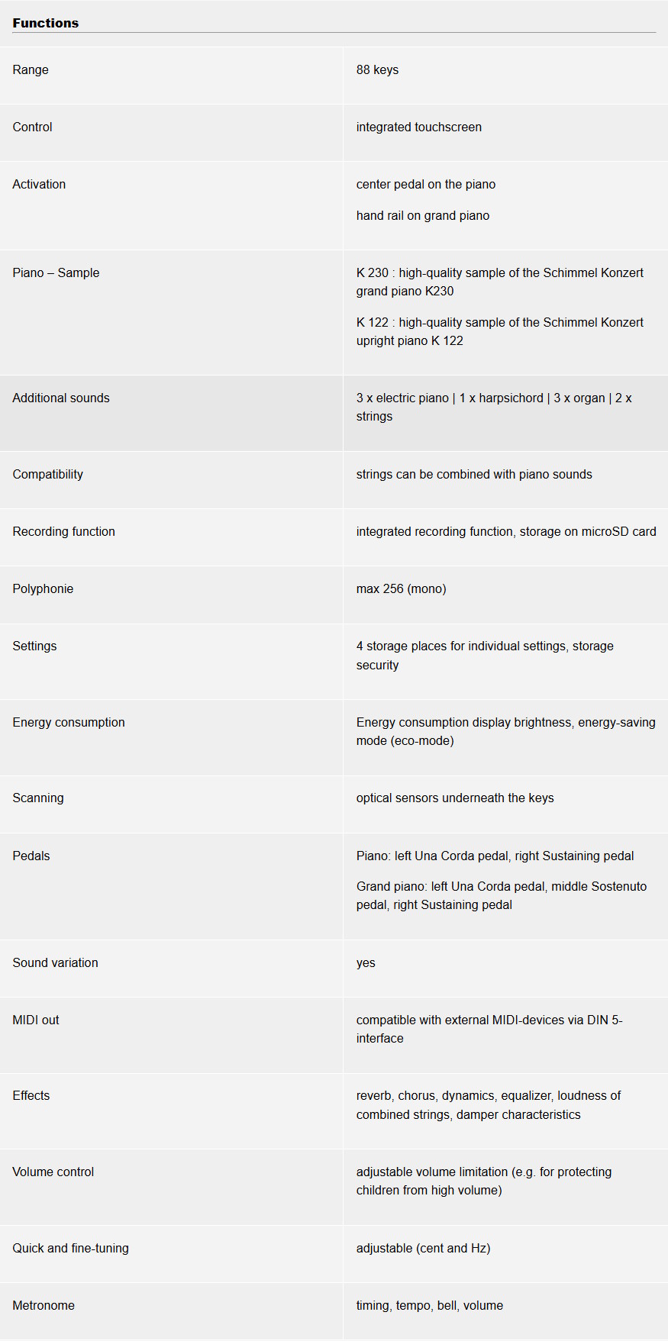Image resolution: width=668 pixels, height=1341 pixels.
Task: Click 'hand rail on grand piano' text
Action: [422, 215]
